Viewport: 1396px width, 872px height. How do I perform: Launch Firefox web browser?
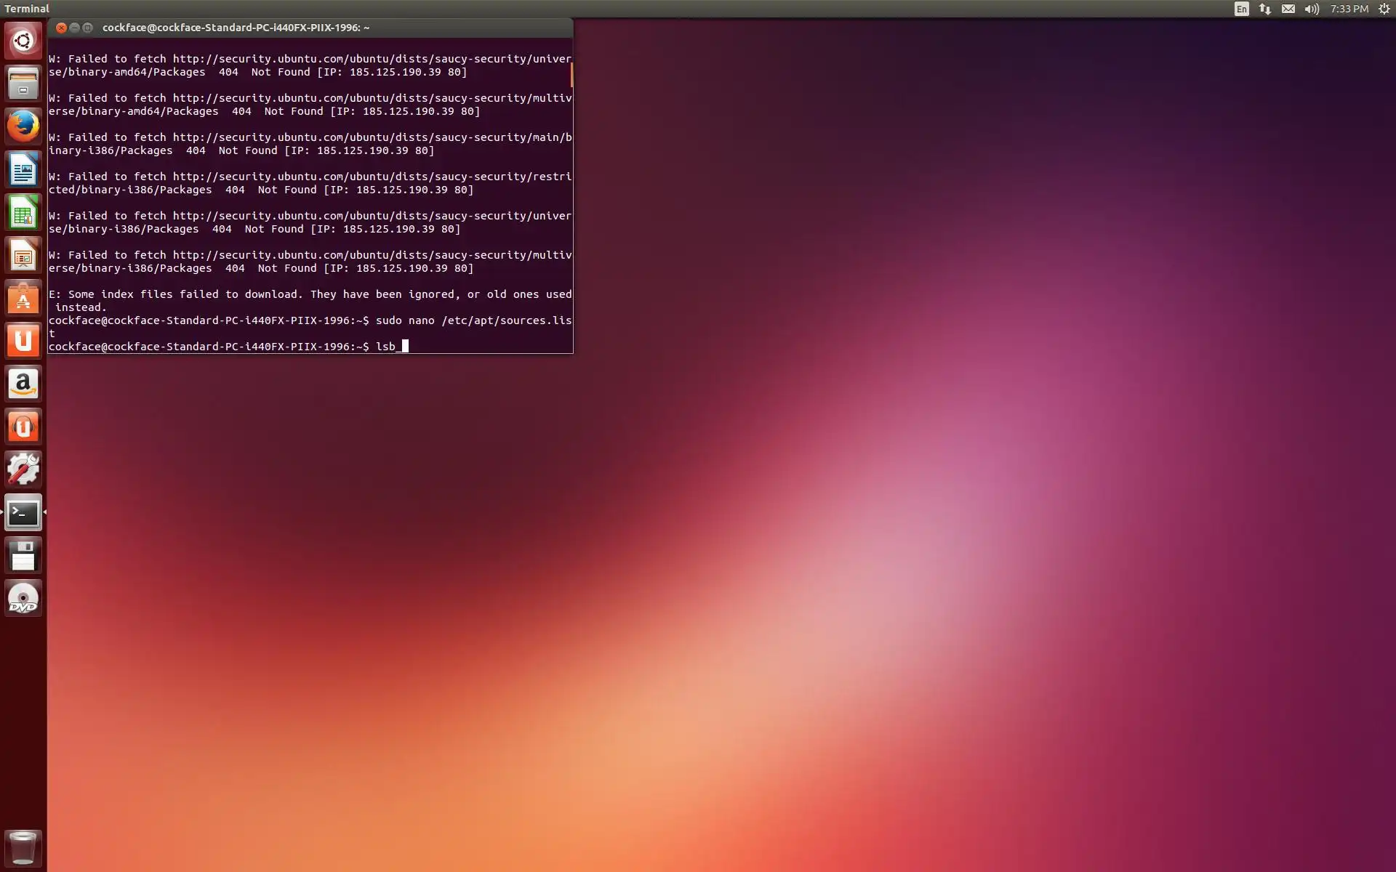[x=23, y=126]
